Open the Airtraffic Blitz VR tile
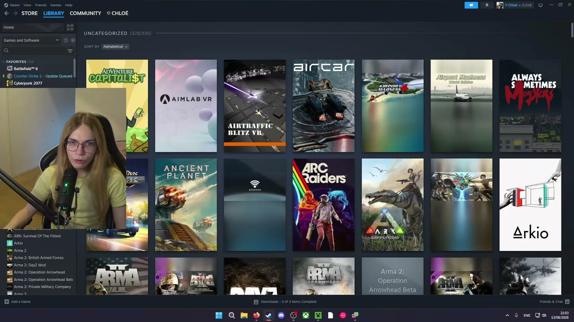 [255, 106]
